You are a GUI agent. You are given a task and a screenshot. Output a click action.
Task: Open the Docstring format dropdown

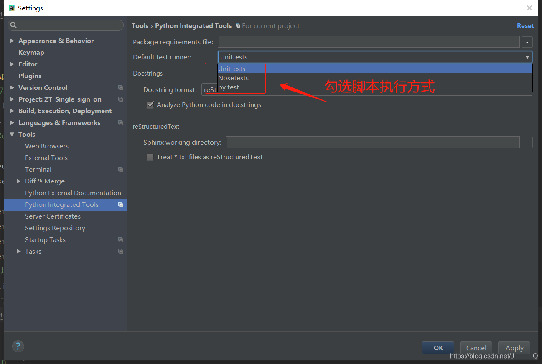pyautogui.click(x=367, y=90)
